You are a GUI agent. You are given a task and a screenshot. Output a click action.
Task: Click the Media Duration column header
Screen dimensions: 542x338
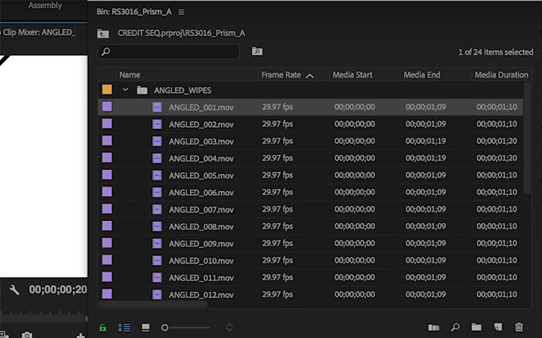[x=501, y=75]
